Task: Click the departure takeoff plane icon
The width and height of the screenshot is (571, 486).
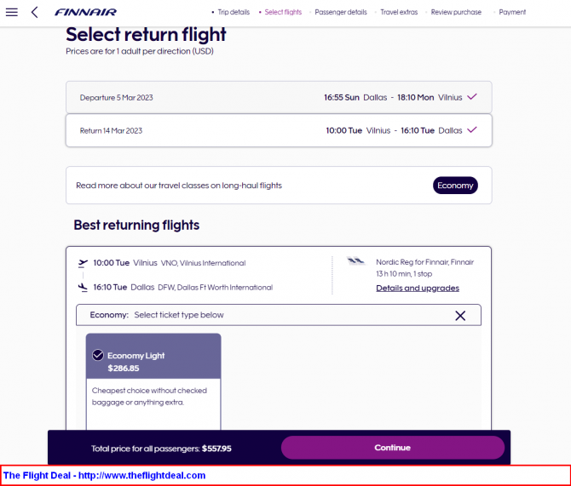Action: click(x=83, y=263)
